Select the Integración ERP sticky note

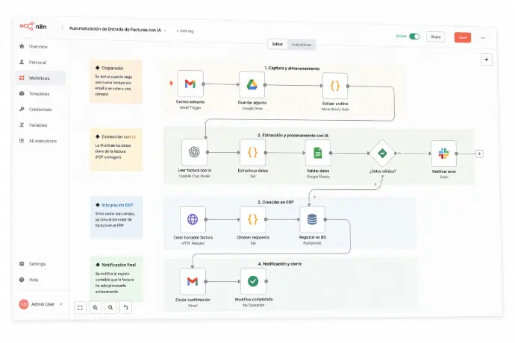[x=116, y=217]
